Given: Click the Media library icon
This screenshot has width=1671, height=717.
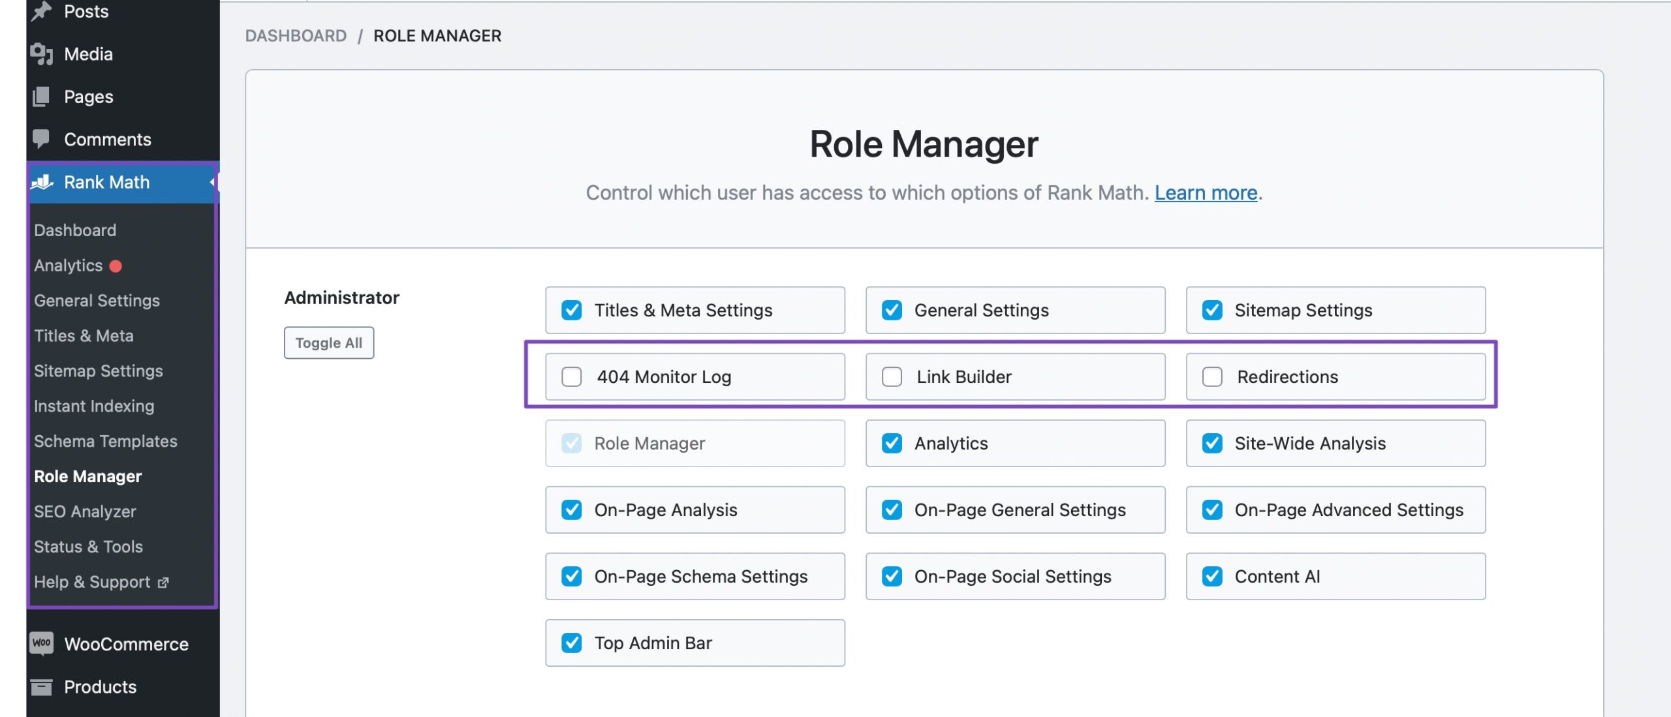Looking at the screenshot, I should click(x=41, y=54).
